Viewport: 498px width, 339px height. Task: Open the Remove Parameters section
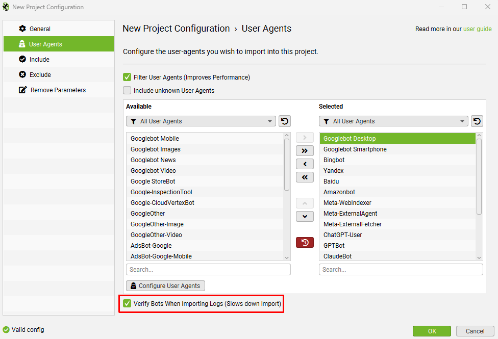(58, 90)
